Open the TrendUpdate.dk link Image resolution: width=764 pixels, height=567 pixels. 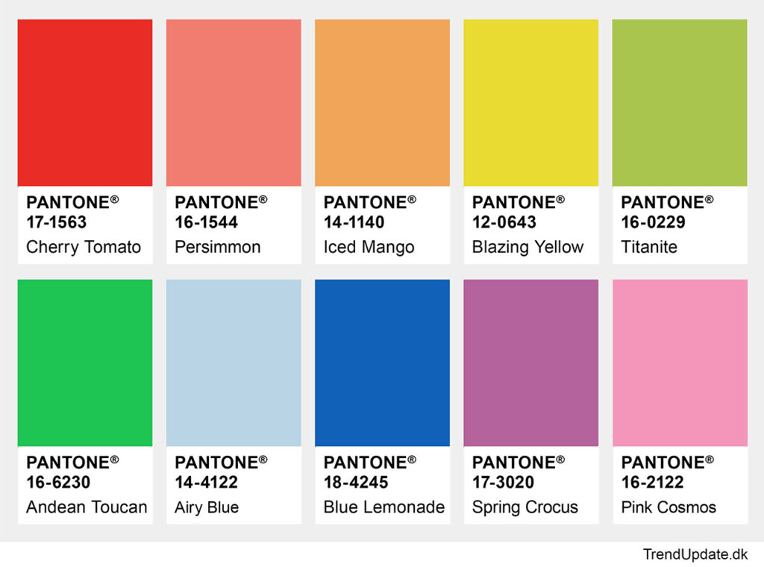(695, 554)
